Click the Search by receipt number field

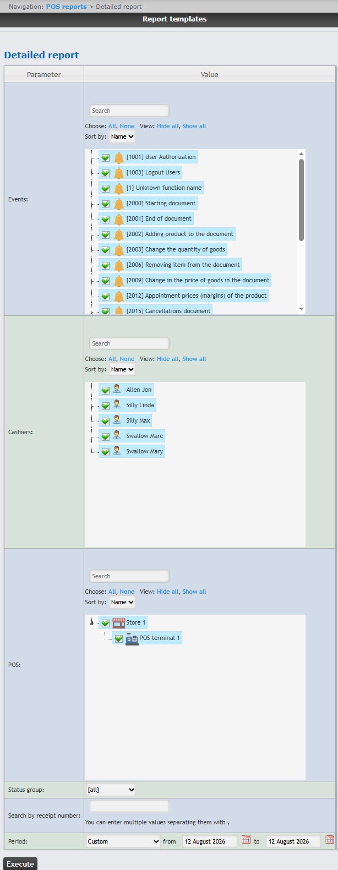pyautogui.click(x=129, y=806)
